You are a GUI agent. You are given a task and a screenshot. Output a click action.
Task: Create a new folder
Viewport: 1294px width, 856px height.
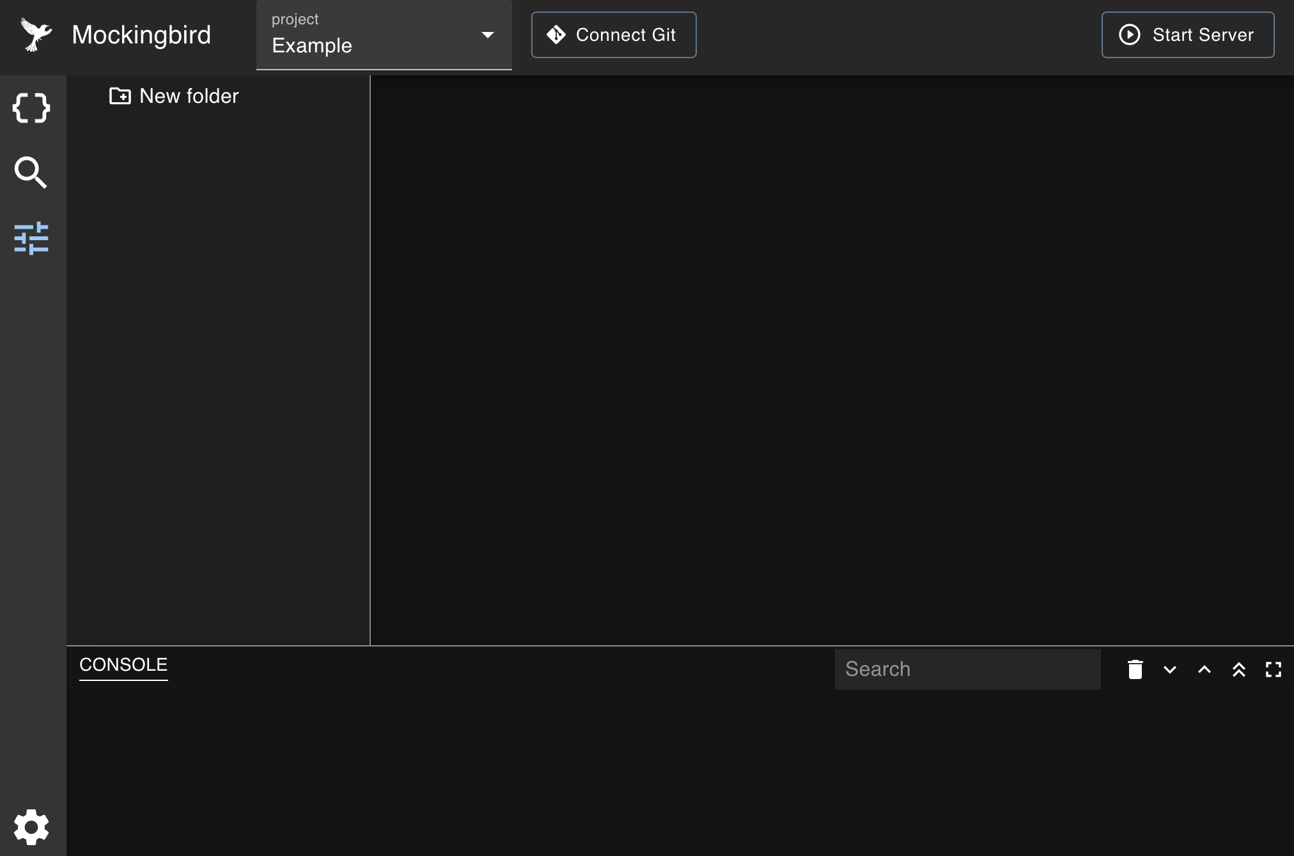pos(173,96)
